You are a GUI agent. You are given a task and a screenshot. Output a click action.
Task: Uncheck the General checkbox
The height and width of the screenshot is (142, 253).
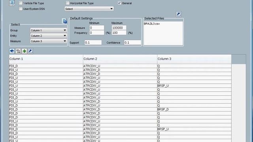119,3
